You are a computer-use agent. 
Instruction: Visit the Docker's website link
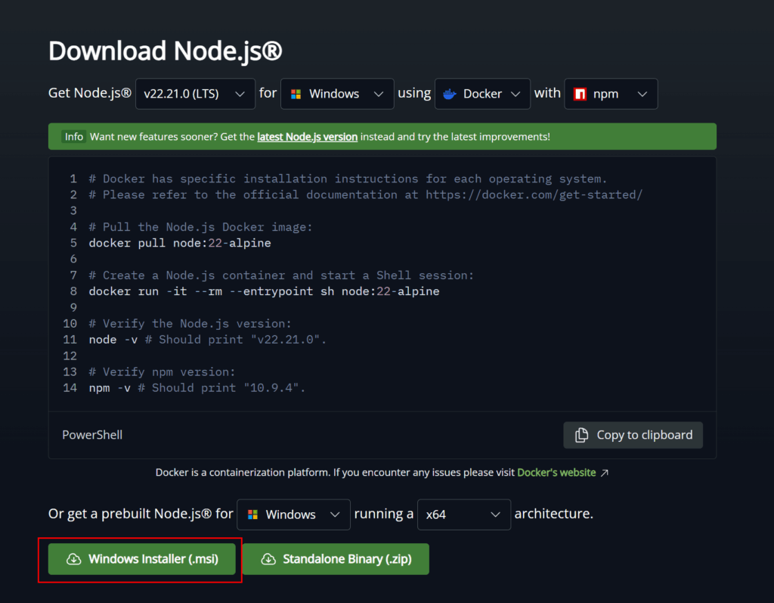[556, 473]
